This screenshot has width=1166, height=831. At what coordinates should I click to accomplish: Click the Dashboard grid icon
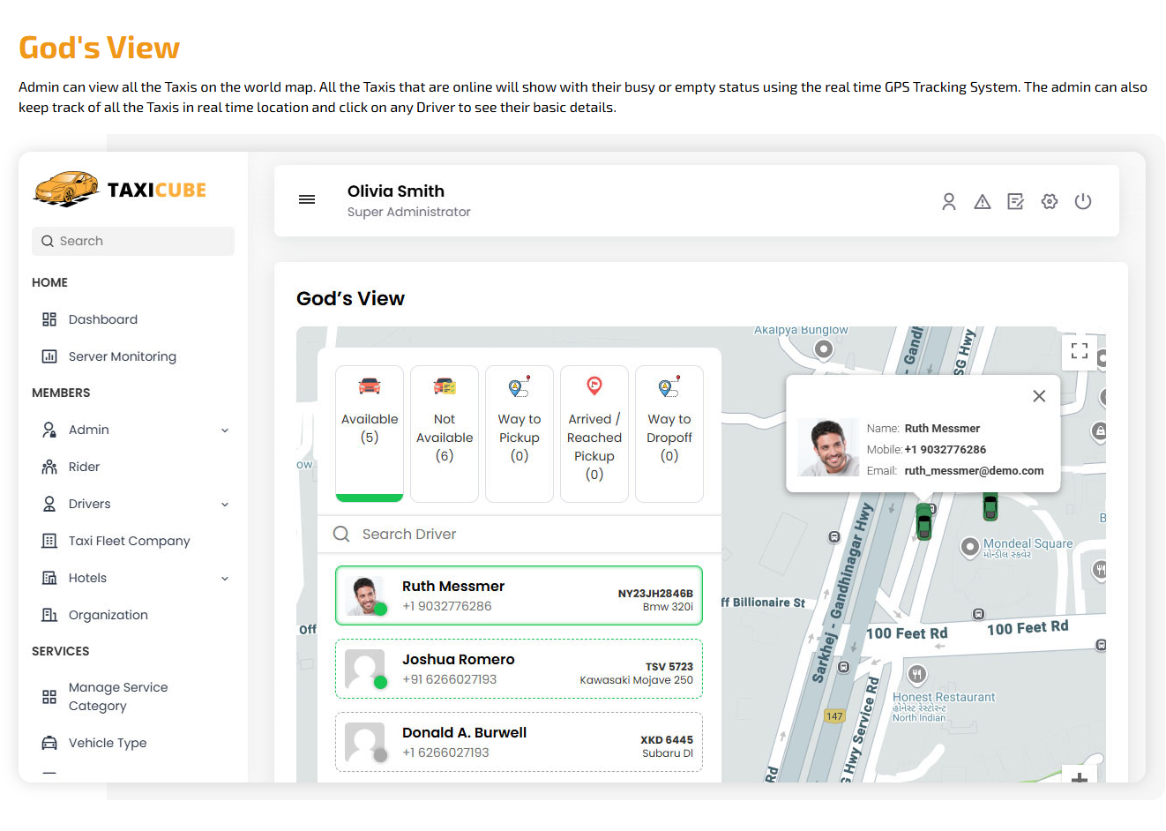pos(49,319)
